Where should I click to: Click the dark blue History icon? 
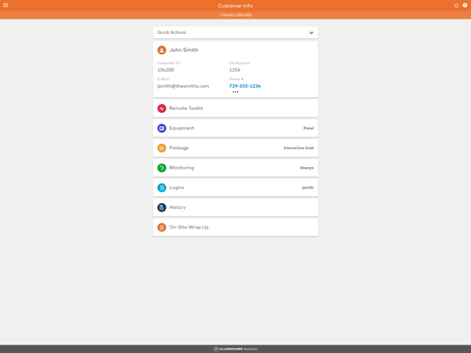pyautogui.click(x=161, y=207)
